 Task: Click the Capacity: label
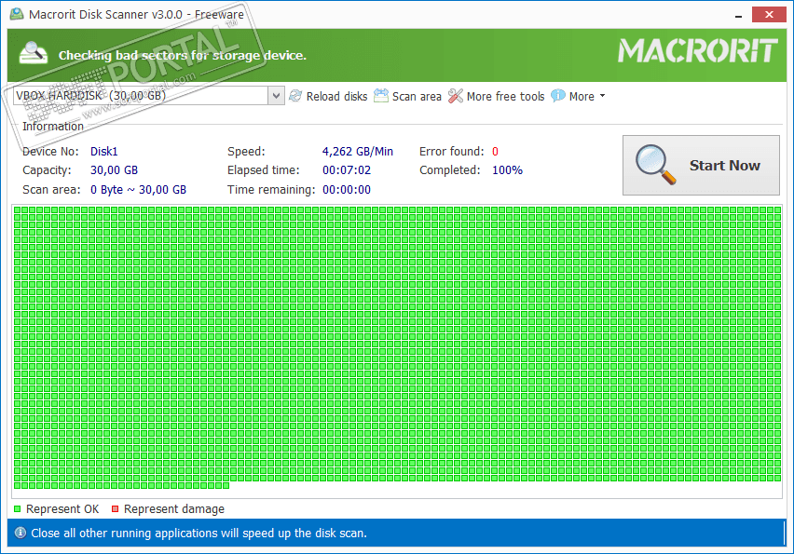pyautogui.click(x=47, y=170)
